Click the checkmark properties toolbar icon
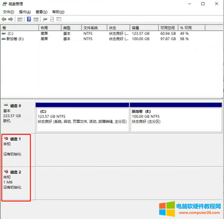224x219 pixels. pos(52,19)
